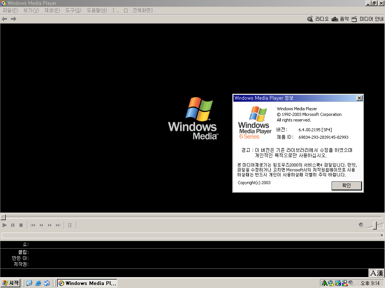Click the Fast Forward button
Screen dimensions: 385x288
(50, 225)
